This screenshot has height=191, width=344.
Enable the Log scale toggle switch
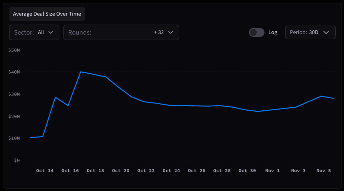click(257, 32)
